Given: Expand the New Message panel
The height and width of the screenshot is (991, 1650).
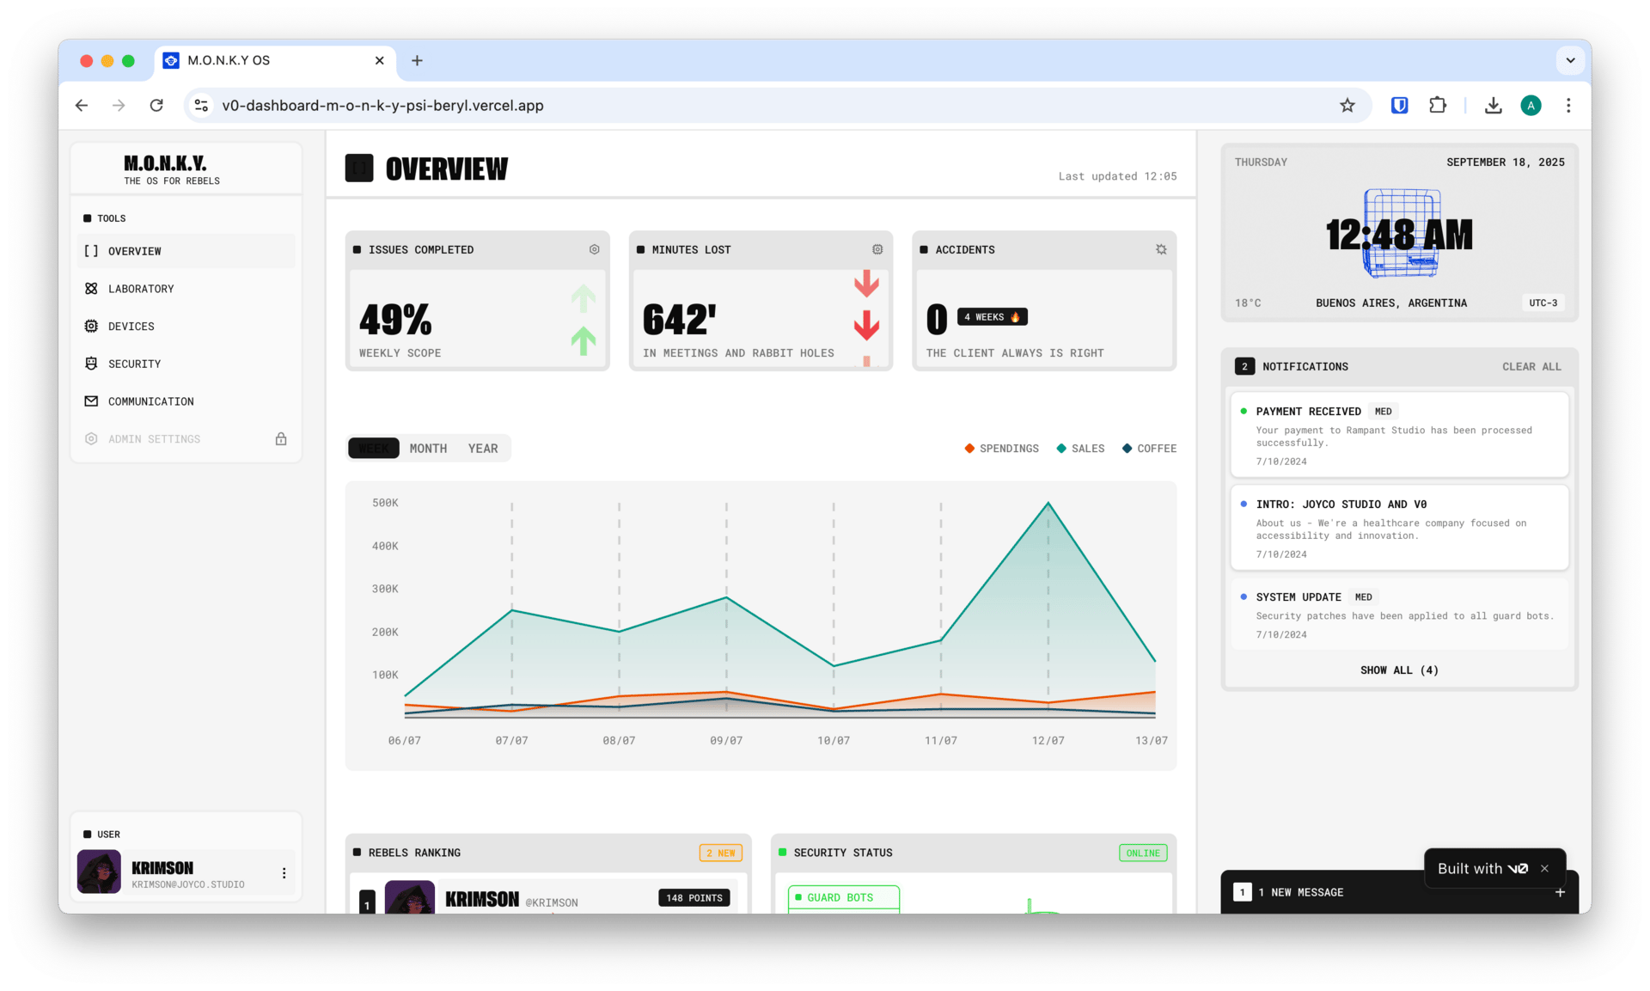Looking at the screenshot, I should 1560,892.
